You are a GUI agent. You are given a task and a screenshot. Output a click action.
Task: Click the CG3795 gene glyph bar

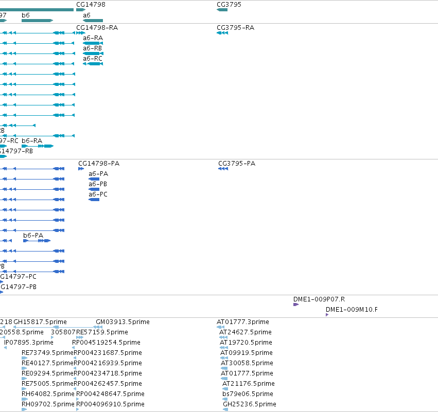click(222, 10)
